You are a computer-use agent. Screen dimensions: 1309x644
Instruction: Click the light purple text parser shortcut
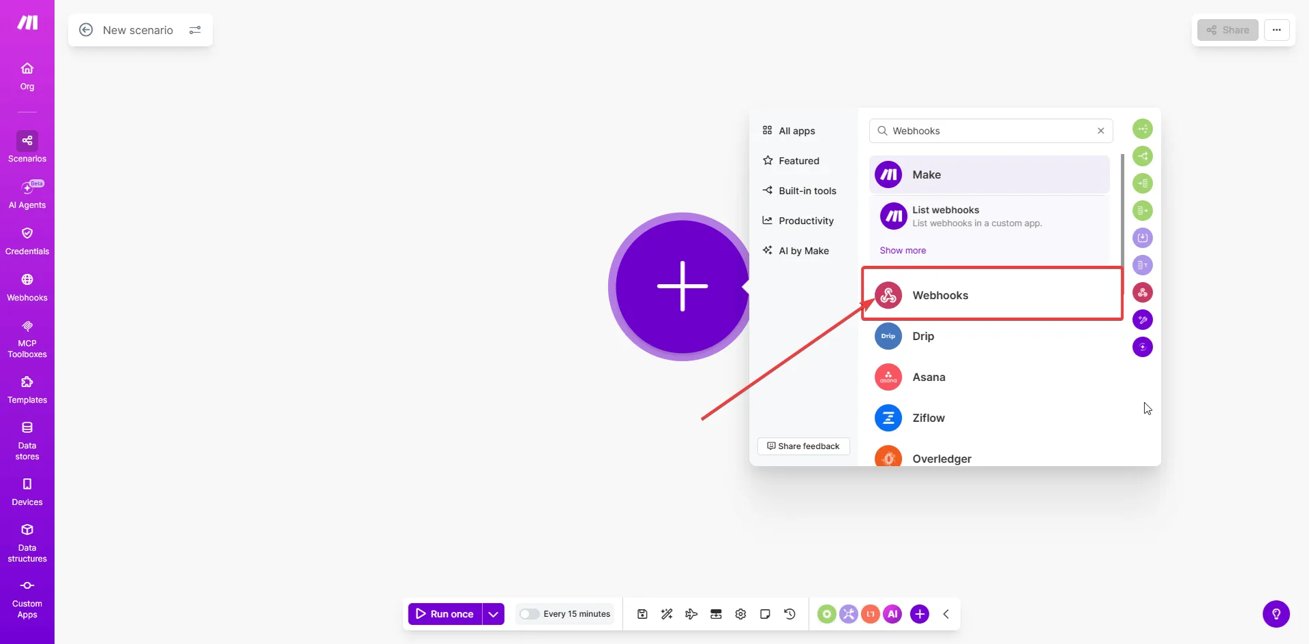[1143, 265]
